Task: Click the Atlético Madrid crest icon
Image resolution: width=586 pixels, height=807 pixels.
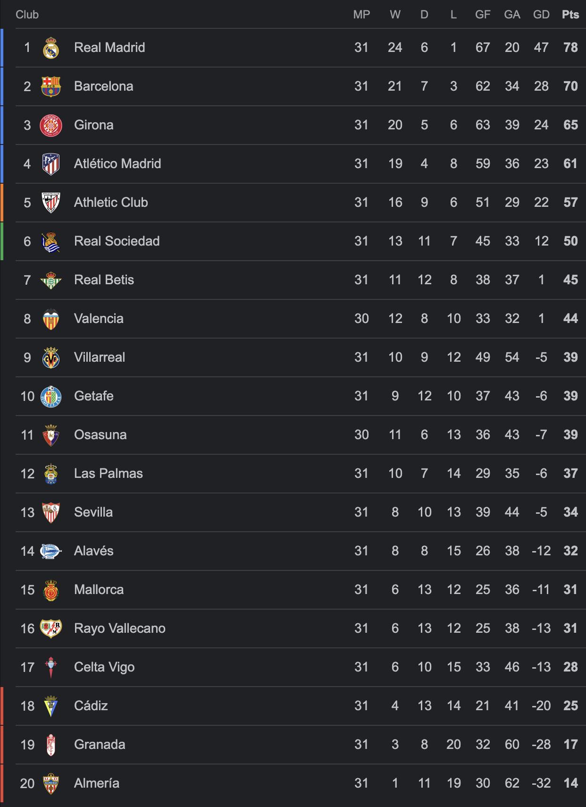Action: click(51, 164)
